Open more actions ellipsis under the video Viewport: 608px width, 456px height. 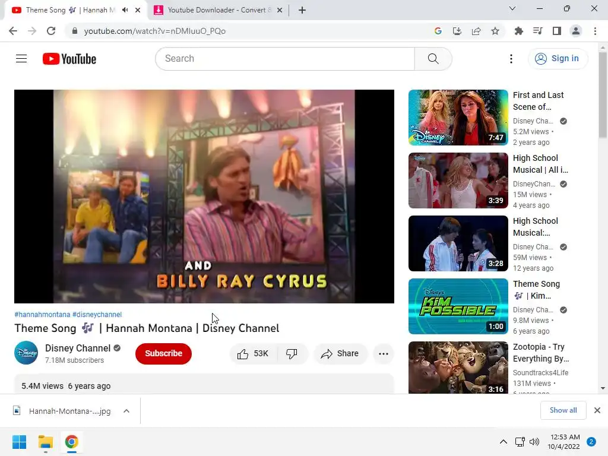pos(384,353)
